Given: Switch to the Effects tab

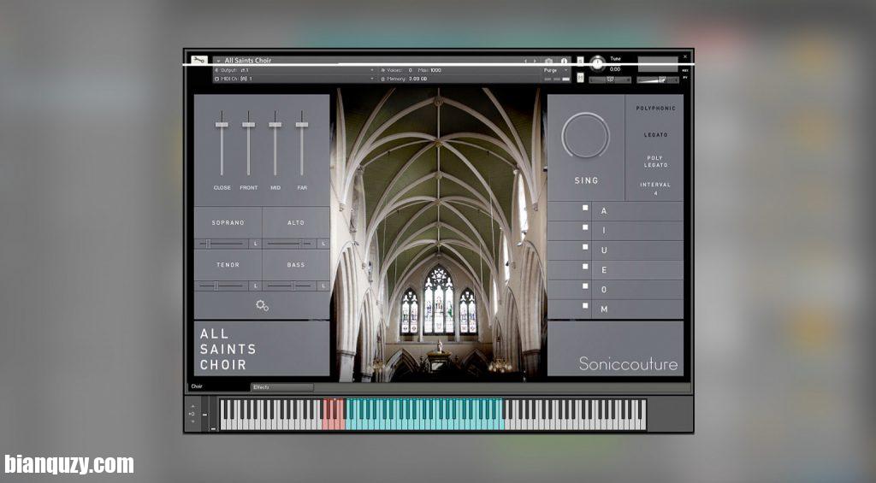Looking at the screenshot, I should point(282,387).
